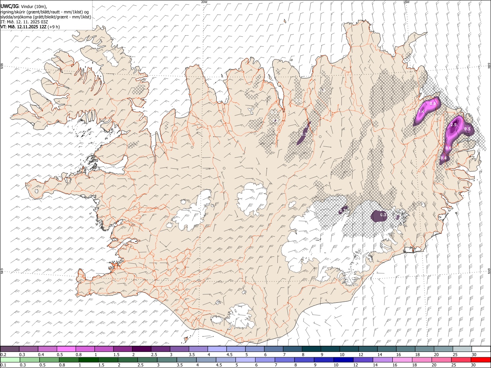
Task: Pick upper legend dark teal swatch between 8 and 9
Action: coord(311,349)
